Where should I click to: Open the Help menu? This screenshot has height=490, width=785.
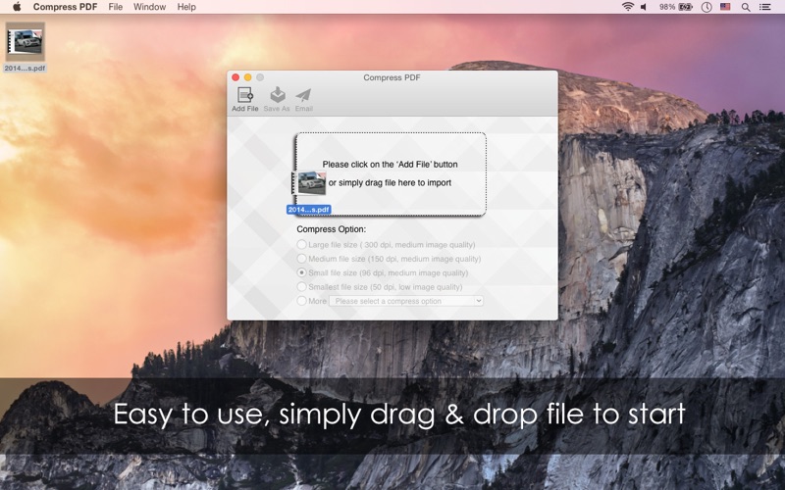tap(186, 7)
